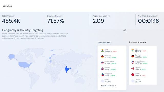The width and height of the screenshot is (164, 92).
Task: Select the Germany flag in Top Countries
Action: pyautogui.click(x=102, y=57)
